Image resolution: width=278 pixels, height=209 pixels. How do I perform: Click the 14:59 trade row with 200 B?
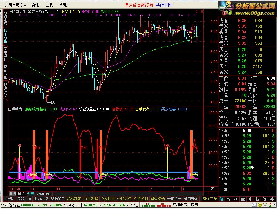pyautogui.click(x=247, y=173)
